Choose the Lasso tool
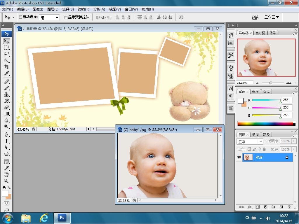 point(6,54)
